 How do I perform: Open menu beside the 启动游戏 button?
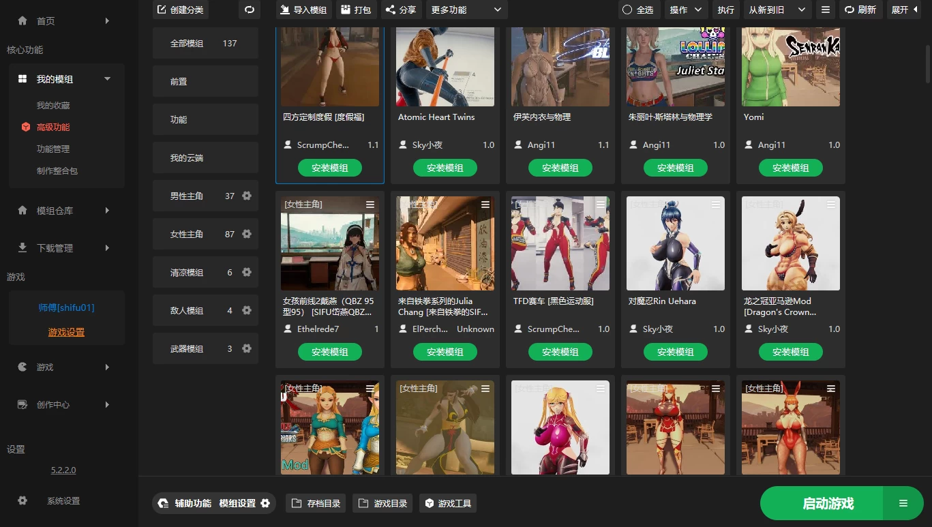click(903, 503)
